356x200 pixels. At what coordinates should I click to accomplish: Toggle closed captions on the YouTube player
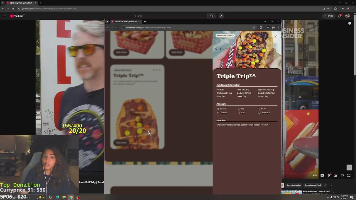pos(322,176)
